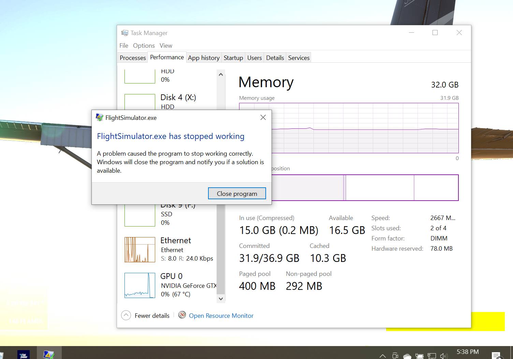Click the sidebar scroll down arrow
The width and height of the screenshot is (513, 359).
221,299
